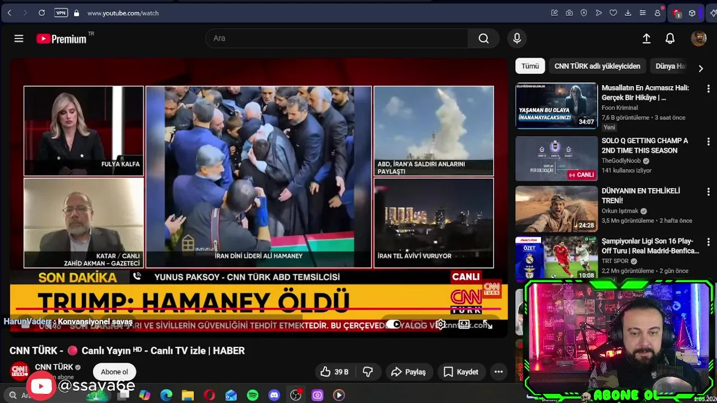Screen dimensions: 717x403
Task: Open TheGodlyNoob channel link
Action: click(x=621, y=161)
